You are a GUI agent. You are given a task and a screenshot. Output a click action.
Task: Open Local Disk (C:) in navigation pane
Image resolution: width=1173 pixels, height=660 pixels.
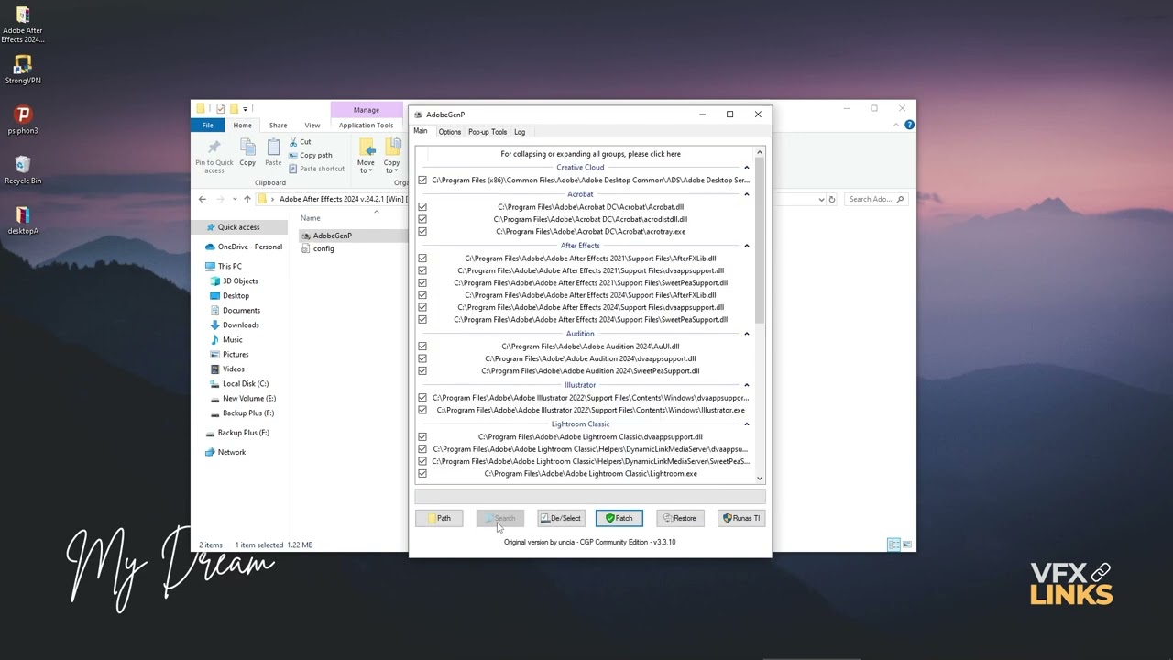point(238,384)
